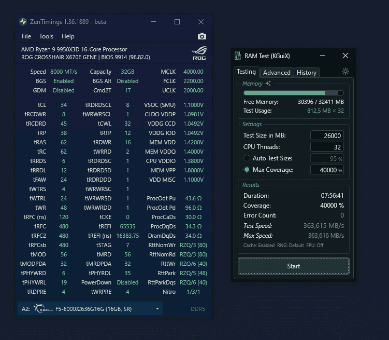Click the Capacity value 32GB

(x=127, y=72)
